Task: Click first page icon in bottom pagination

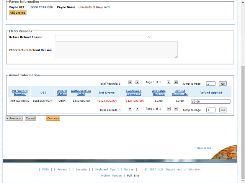Action: 130,109
